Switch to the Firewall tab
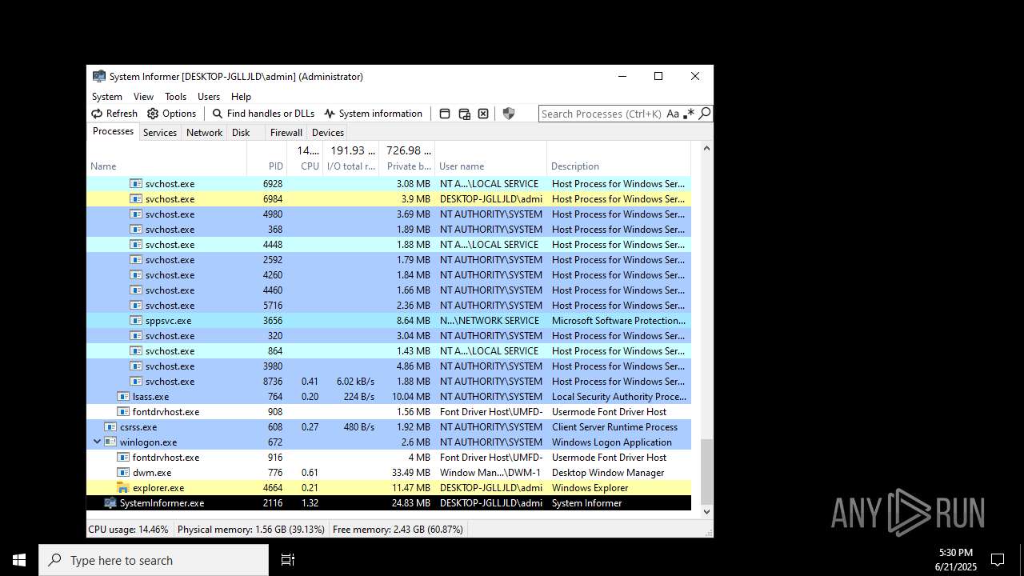The height and width of the screenshot is (576, 1024). 286,133
